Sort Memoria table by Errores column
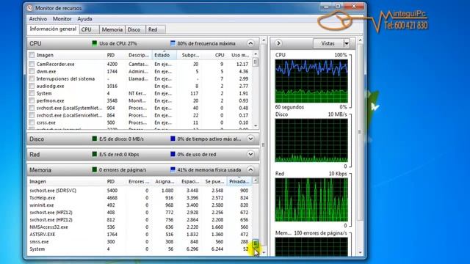This screenshot has height=264, width=470. (139, 181)
